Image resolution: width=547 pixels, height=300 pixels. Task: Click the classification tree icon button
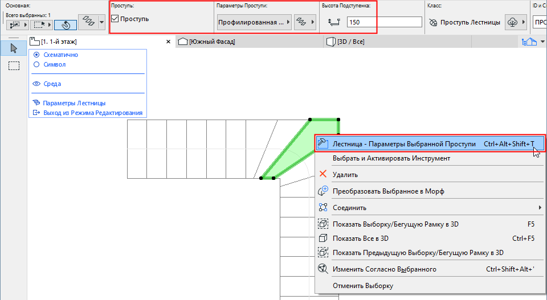pyautogui.click(x=512, y=22)
